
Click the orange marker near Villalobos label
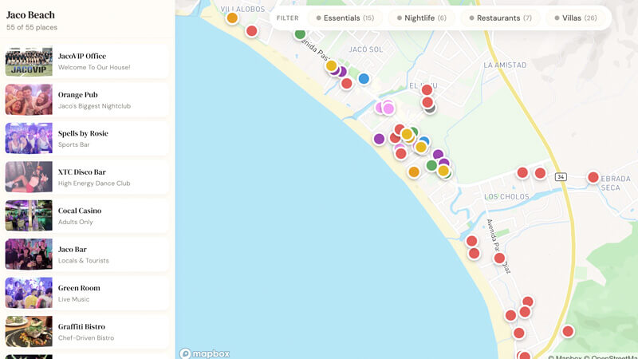(232, 18)
